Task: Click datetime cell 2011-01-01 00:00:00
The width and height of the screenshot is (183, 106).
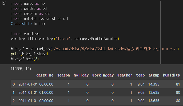Action: 36,84
